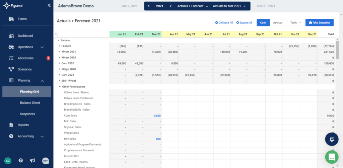Expand the Corn 2021 row
343x168 pixels.
coord(59,75)
